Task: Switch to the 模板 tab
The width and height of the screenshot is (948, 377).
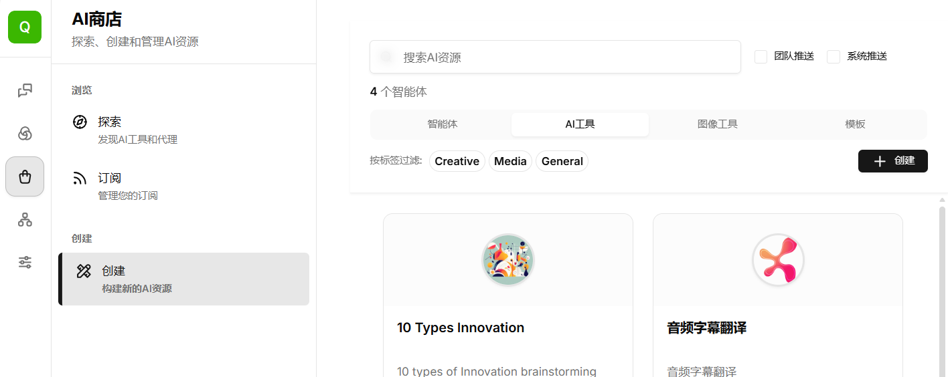Action: coord(855,124)
